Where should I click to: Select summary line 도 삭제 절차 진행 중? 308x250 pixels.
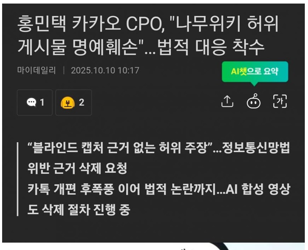point(79,210)
